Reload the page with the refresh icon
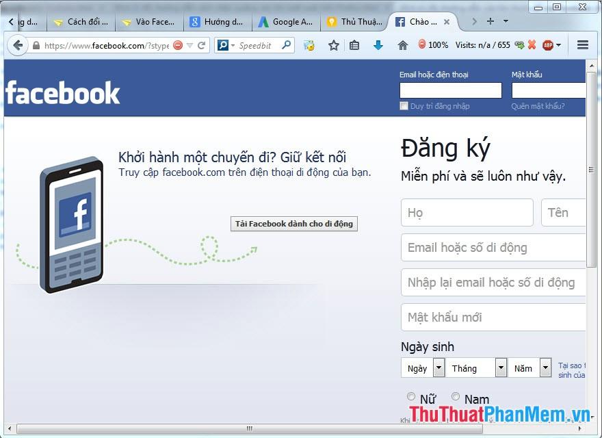The image size is (602, 438). 202,45
